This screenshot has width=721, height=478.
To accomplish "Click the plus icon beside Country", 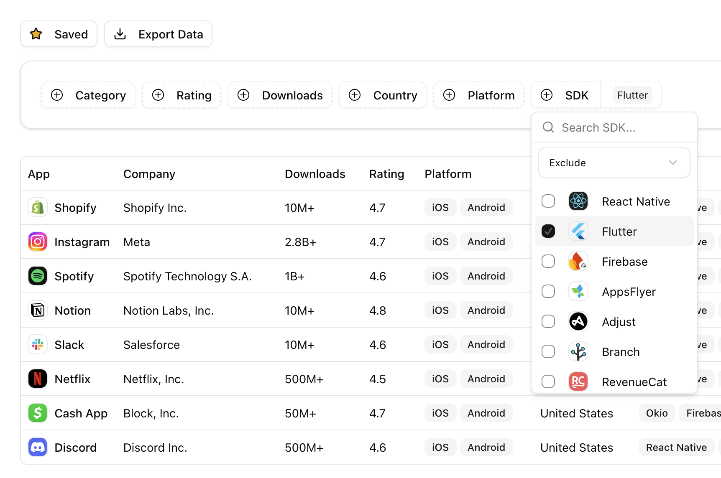I will pyautogui.click(x=355, y=95).
